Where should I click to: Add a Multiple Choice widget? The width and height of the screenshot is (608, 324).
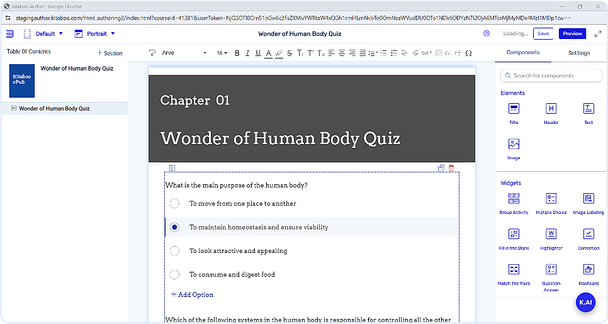[x=551, y=202]
